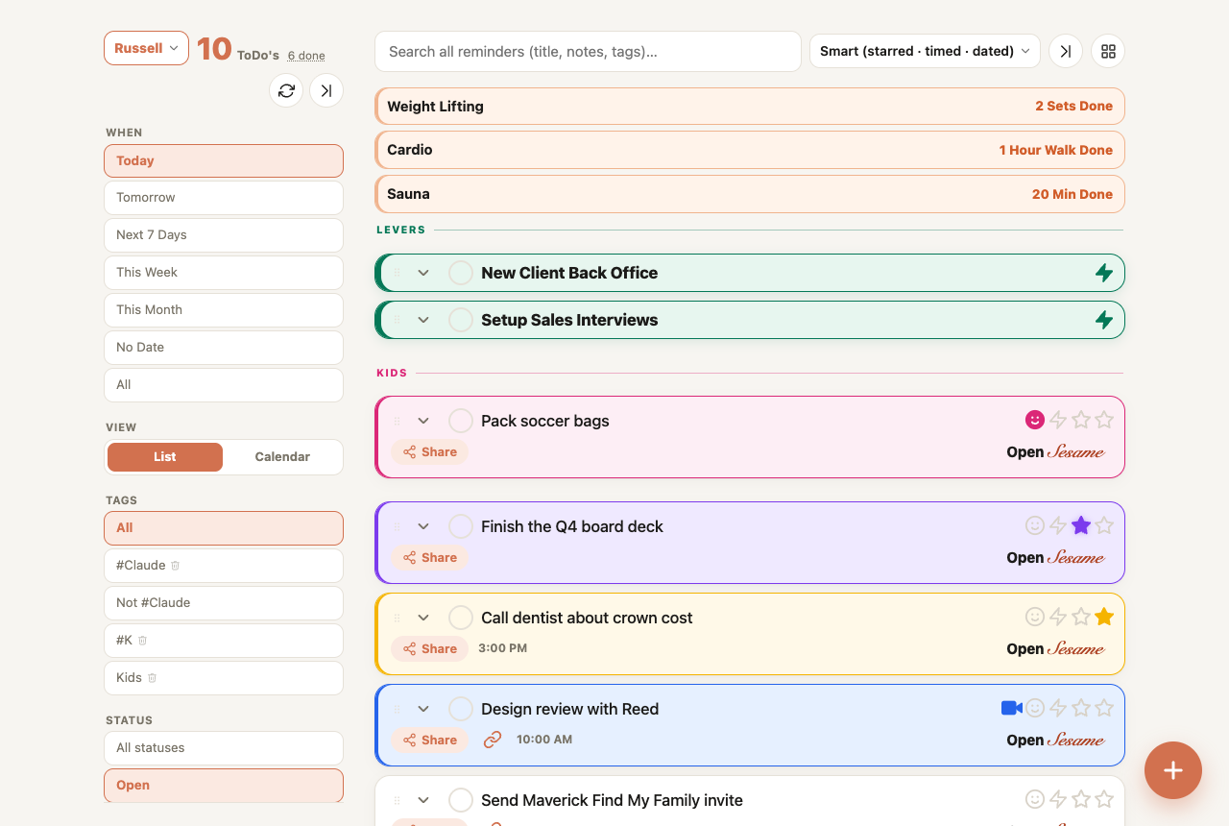Image resolution: width=1229 pixels, height=826 pixels.
Task: Click the trash icon beside the #K tag
Action: point(142,641)
